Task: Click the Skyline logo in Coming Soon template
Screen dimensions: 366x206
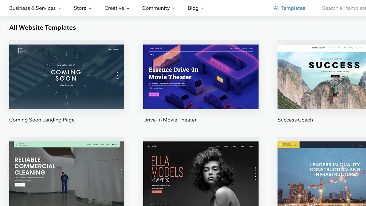Action: click(x=22, y=51)
